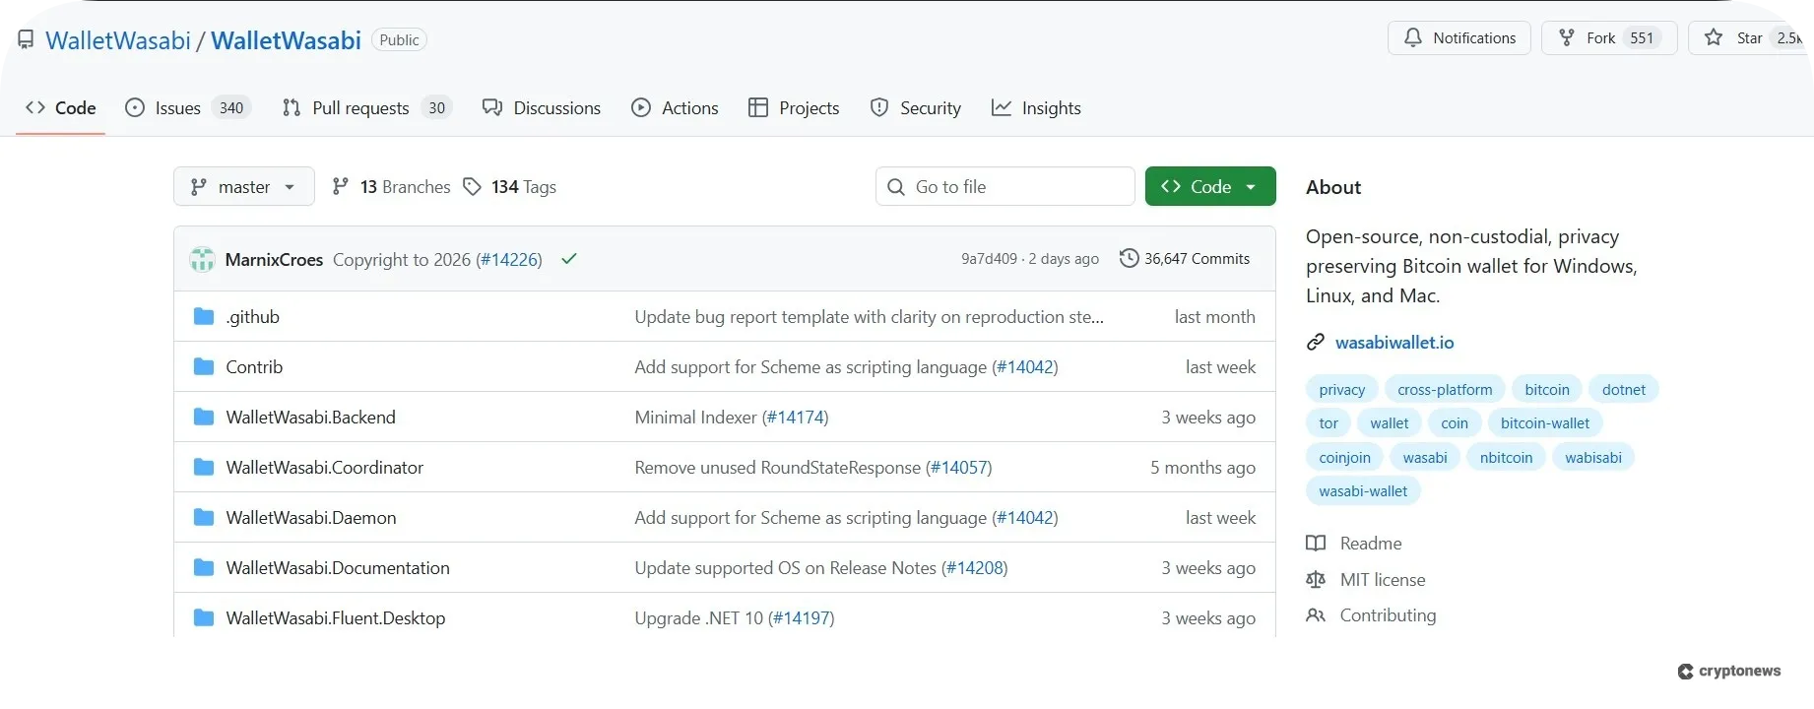Click the Star icon

tap(1714, 37)
